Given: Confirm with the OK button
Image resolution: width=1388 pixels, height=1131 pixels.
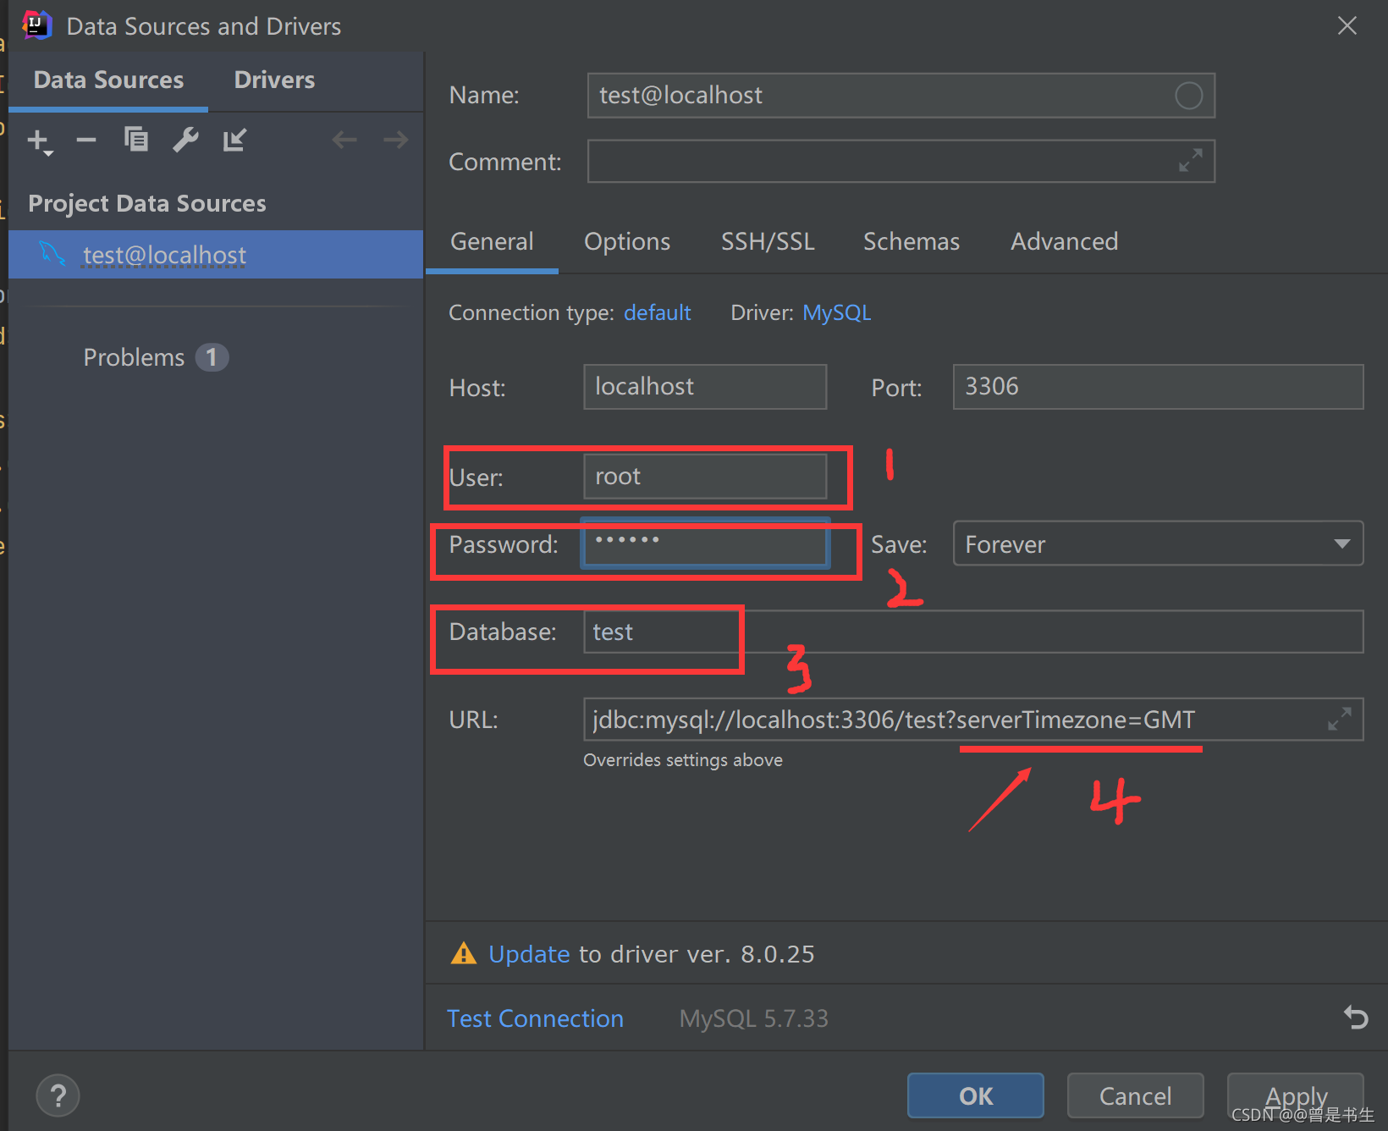Looking at the screenshot, I should pos(975,1095).
